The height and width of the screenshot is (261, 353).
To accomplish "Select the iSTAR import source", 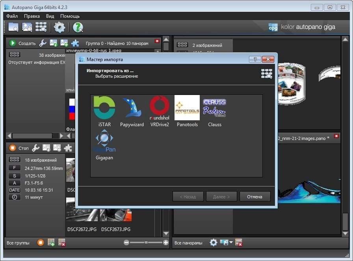I will pos(104,111).
